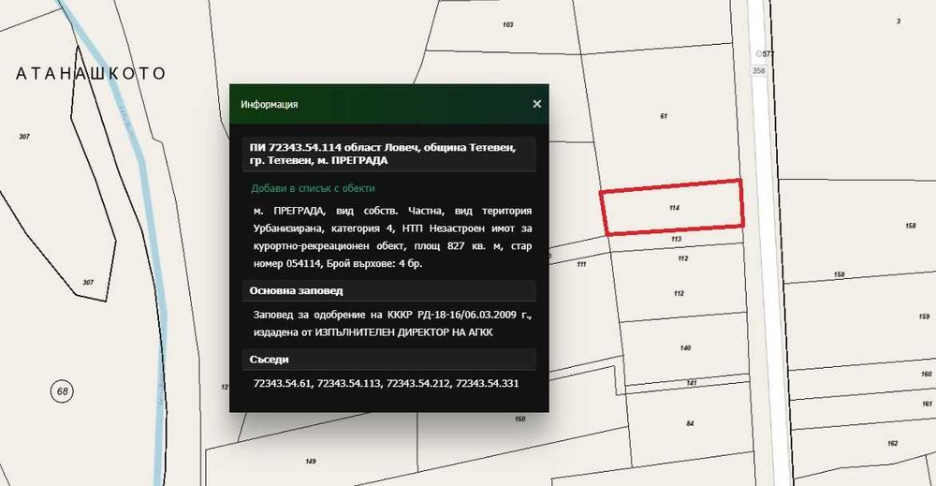Select parcel 159 on the map
This screenshot has width=936, height=486.
[924, 317]
